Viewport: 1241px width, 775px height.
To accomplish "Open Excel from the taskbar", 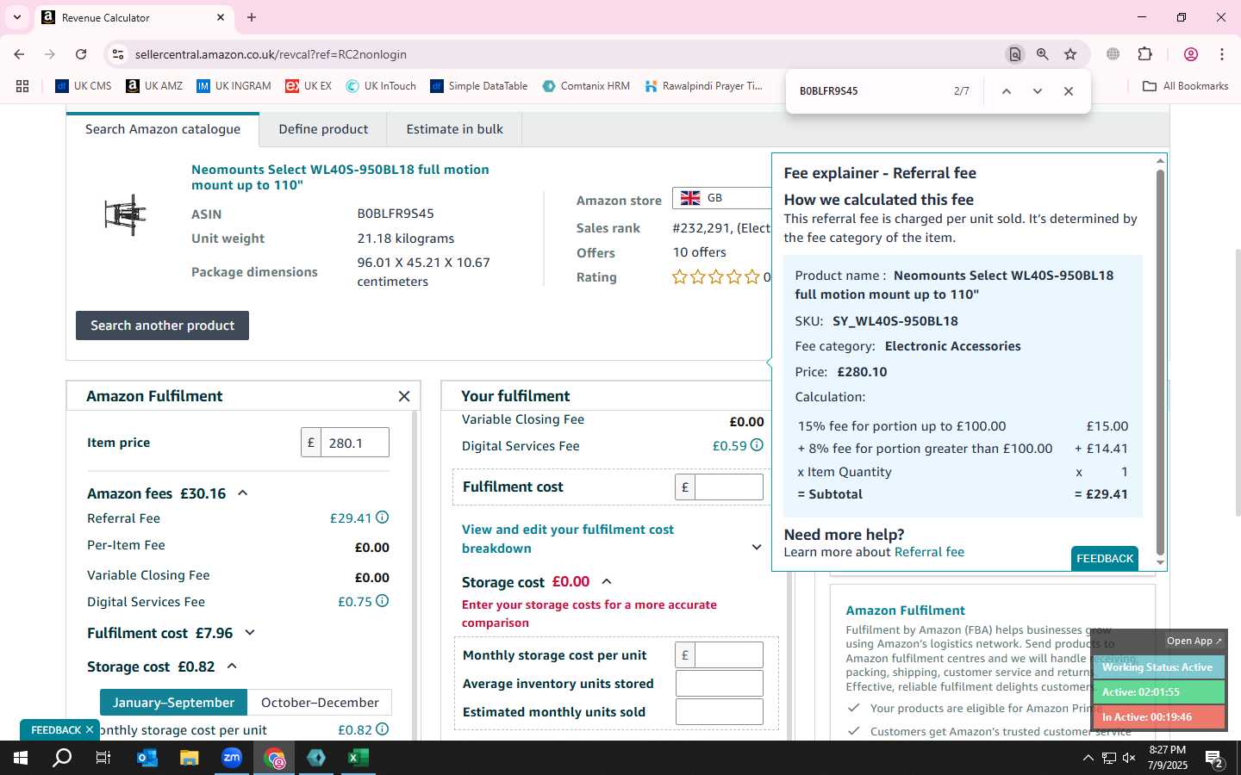I will [x=359, y=758].
